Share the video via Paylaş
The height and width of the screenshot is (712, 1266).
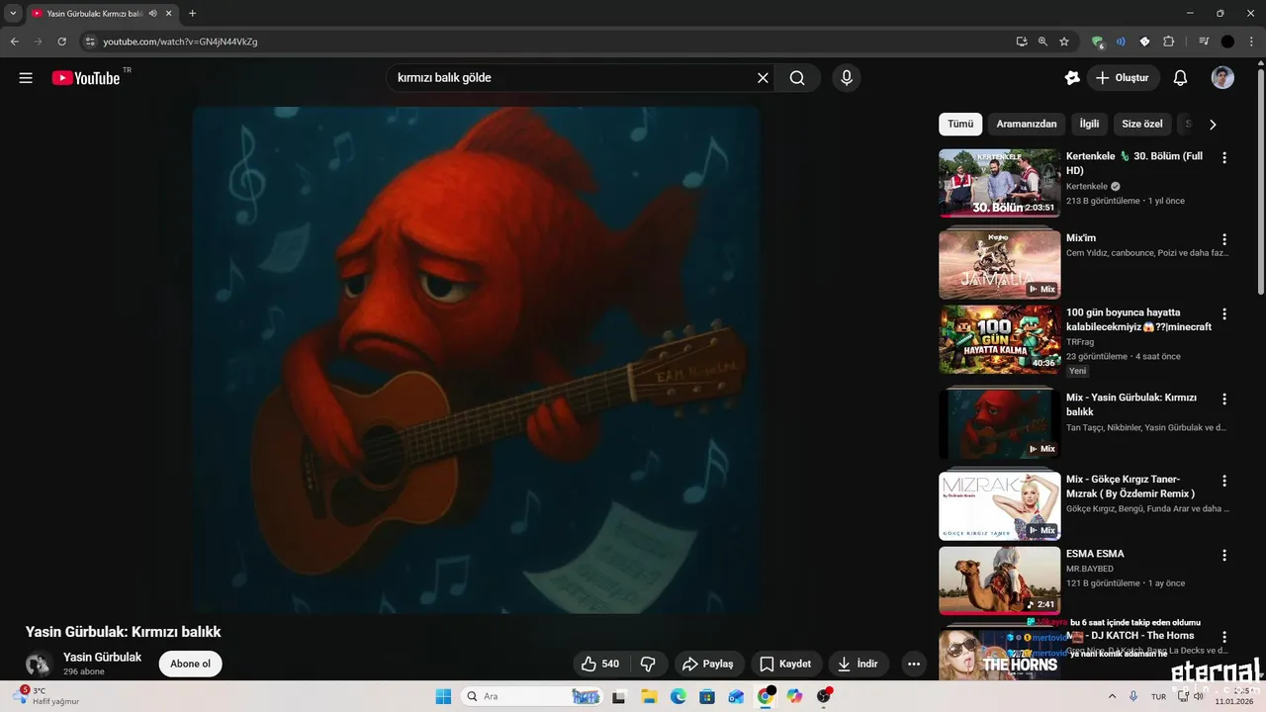click(709, 664)
